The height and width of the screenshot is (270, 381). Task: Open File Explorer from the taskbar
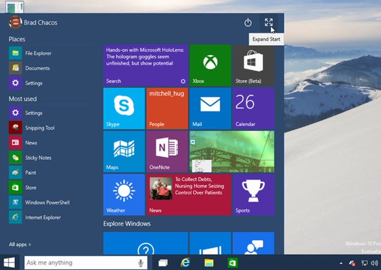(209, 263)
